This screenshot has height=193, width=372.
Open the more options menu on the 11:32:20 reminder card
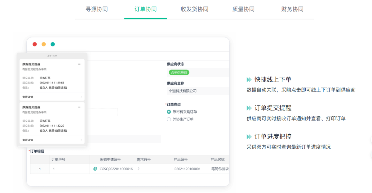click(x=80, y=107)
